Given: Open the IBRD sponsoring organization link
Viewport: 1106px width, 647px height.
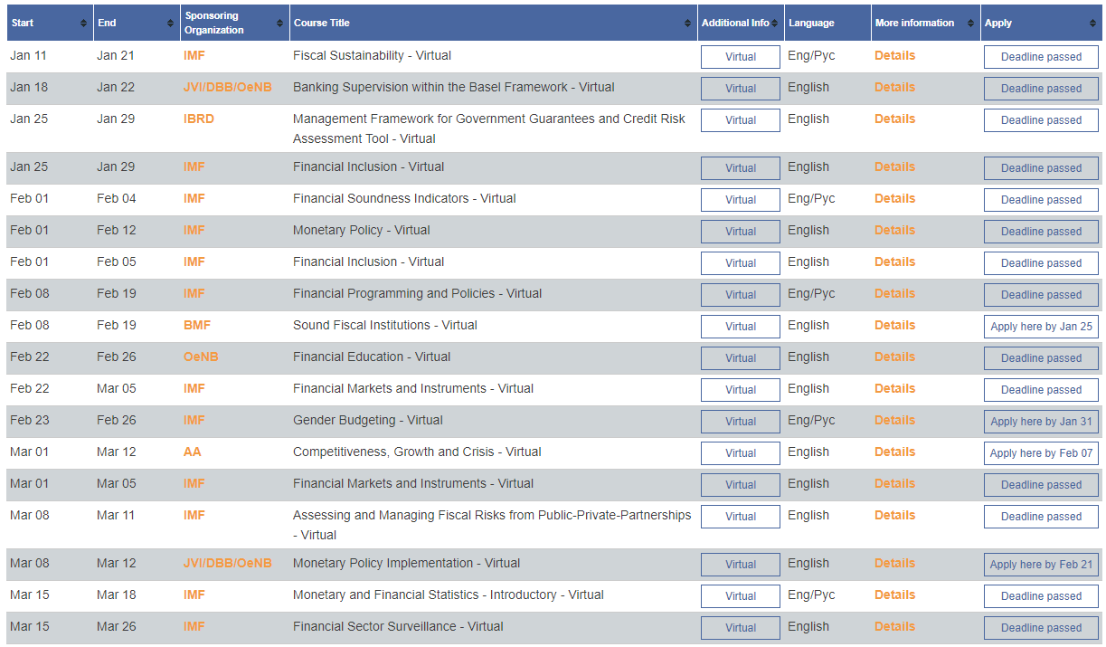Looking at the screenshot, I should 198,119.
